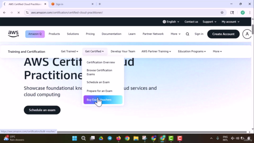This screenshot has height=143, width=254.
Task: Open the Pricing navigation link
Action: tap(90, 34)
